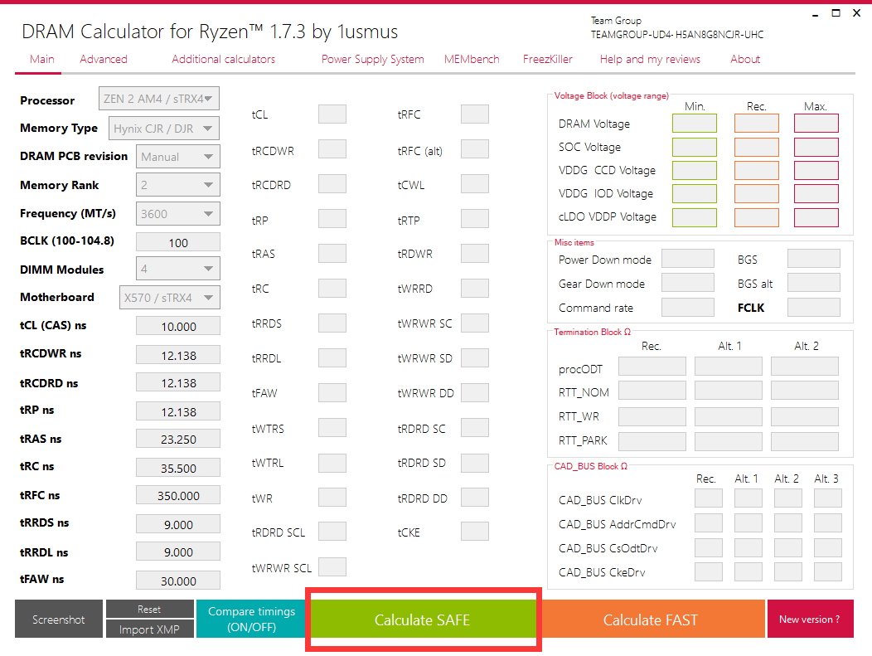Check for New version
872x656 pixels.
click(x=810, y=620)
